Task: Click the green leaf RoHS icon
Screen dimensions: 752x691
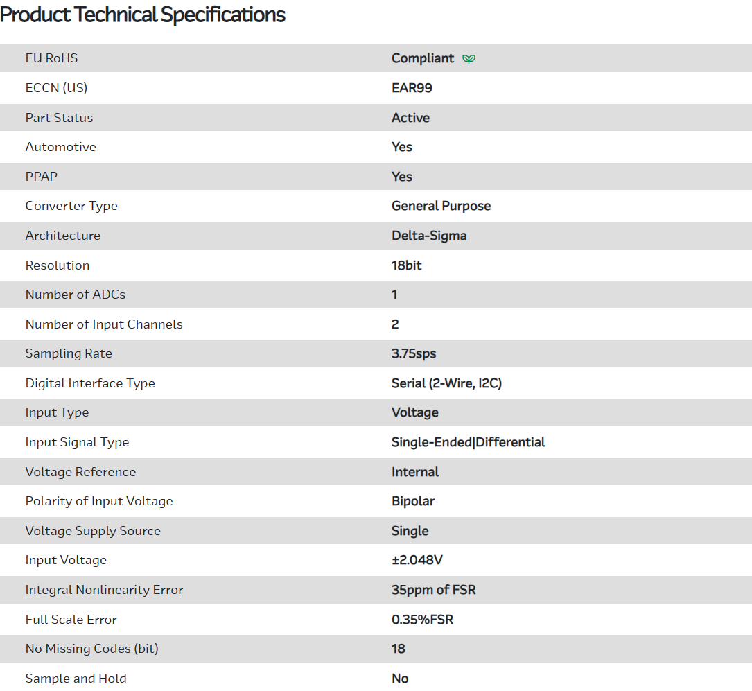Action: tap(469, 59)
